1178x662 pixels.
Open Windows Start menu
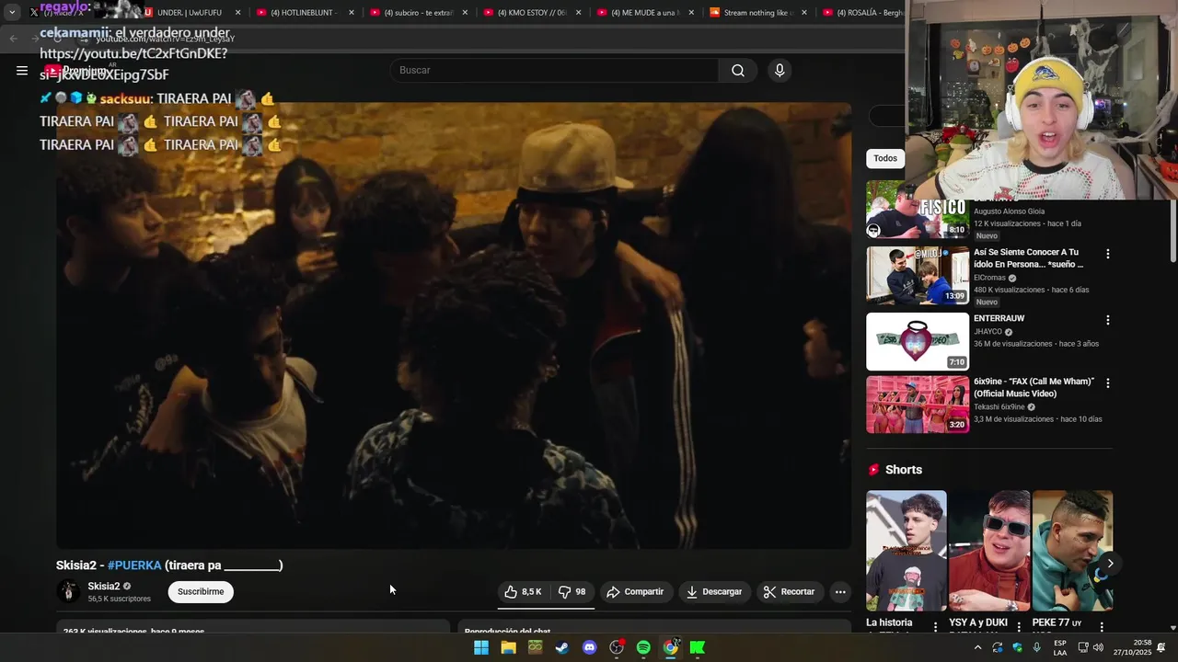click(481, 647)
